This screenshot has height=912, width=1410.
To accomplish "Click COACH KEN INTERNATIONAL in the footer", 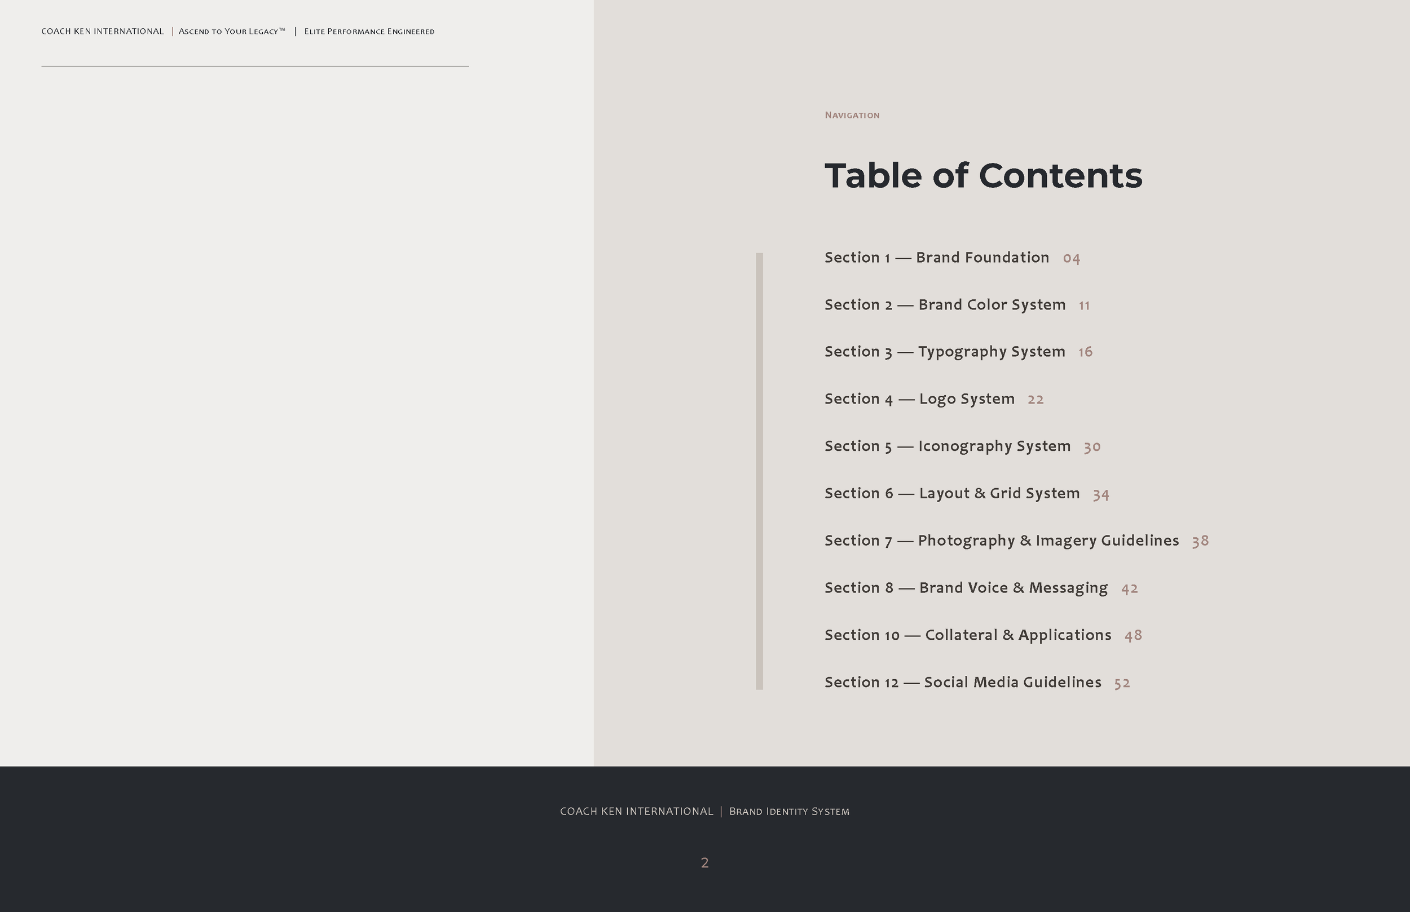I will (637, 811).
